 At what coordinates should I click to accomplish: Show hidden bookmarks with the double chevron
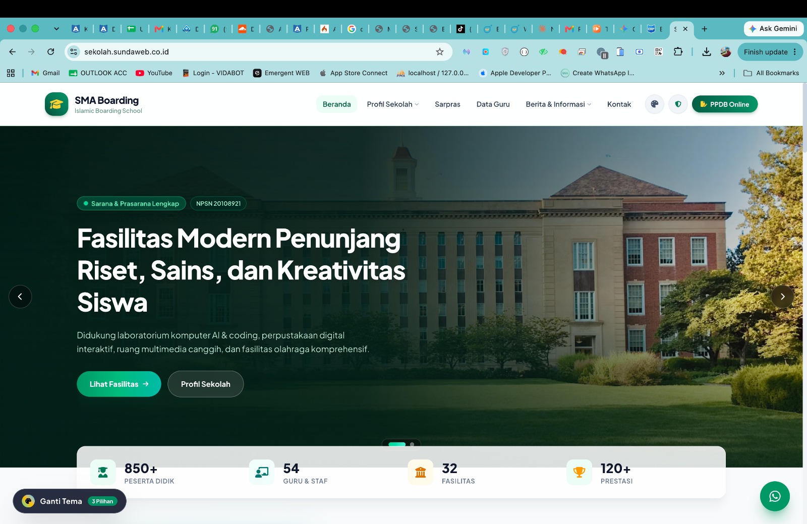[x=722, y=73]
